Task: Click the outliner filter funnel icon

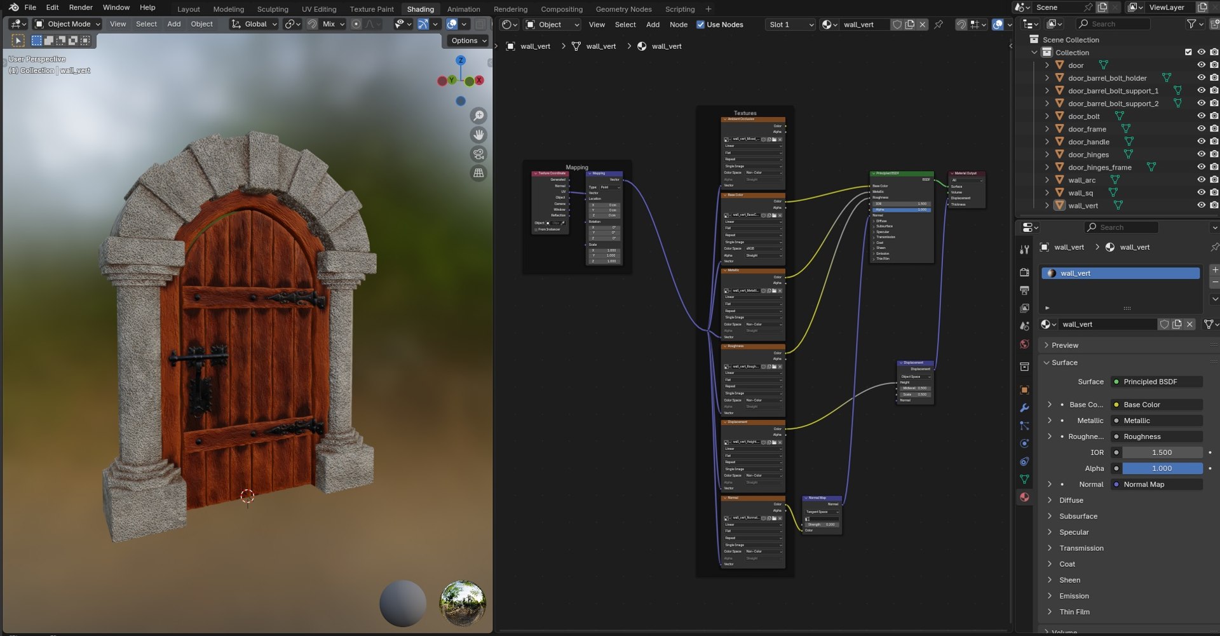Action: coord(1191,24)
